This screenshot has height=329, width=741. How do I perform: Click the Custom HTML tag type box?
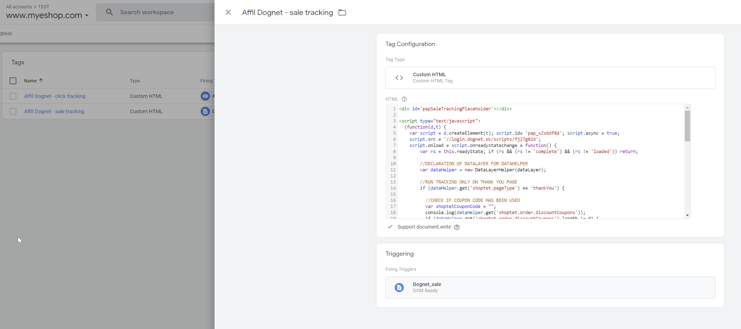click(550, 78)
